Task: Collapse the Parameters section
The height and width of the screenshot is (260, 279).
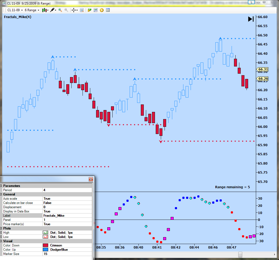Action: tap(1, 186)
